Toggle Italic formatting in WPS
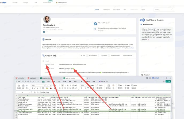 35,88
